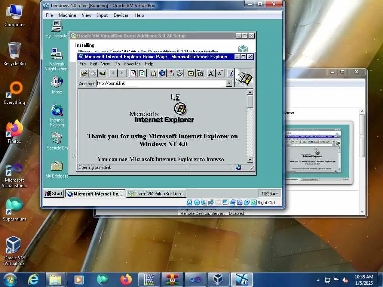Viewport: 383px width, 287px height.
Task: Open IE Help menu
Action: click(x=149, y=64)
